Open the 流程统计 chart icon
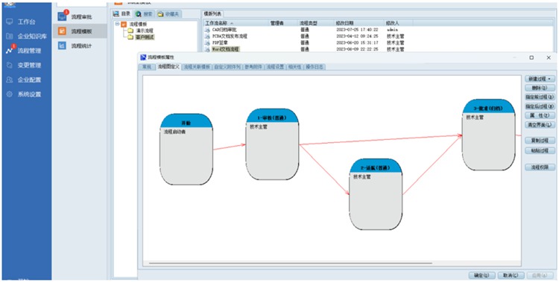This screenshot has height=282, width=559. point(62,45)
